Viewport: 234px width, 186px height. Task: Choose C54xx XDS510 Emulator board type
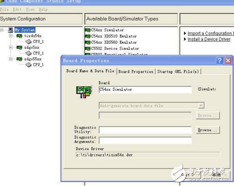click(x=111, y=36)
